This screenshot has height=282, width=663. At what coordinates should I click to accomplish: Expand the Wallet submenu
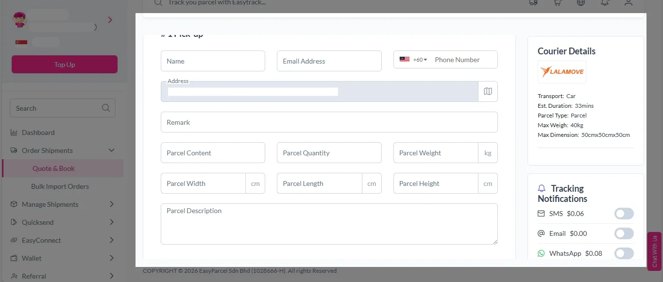[111, 258]
